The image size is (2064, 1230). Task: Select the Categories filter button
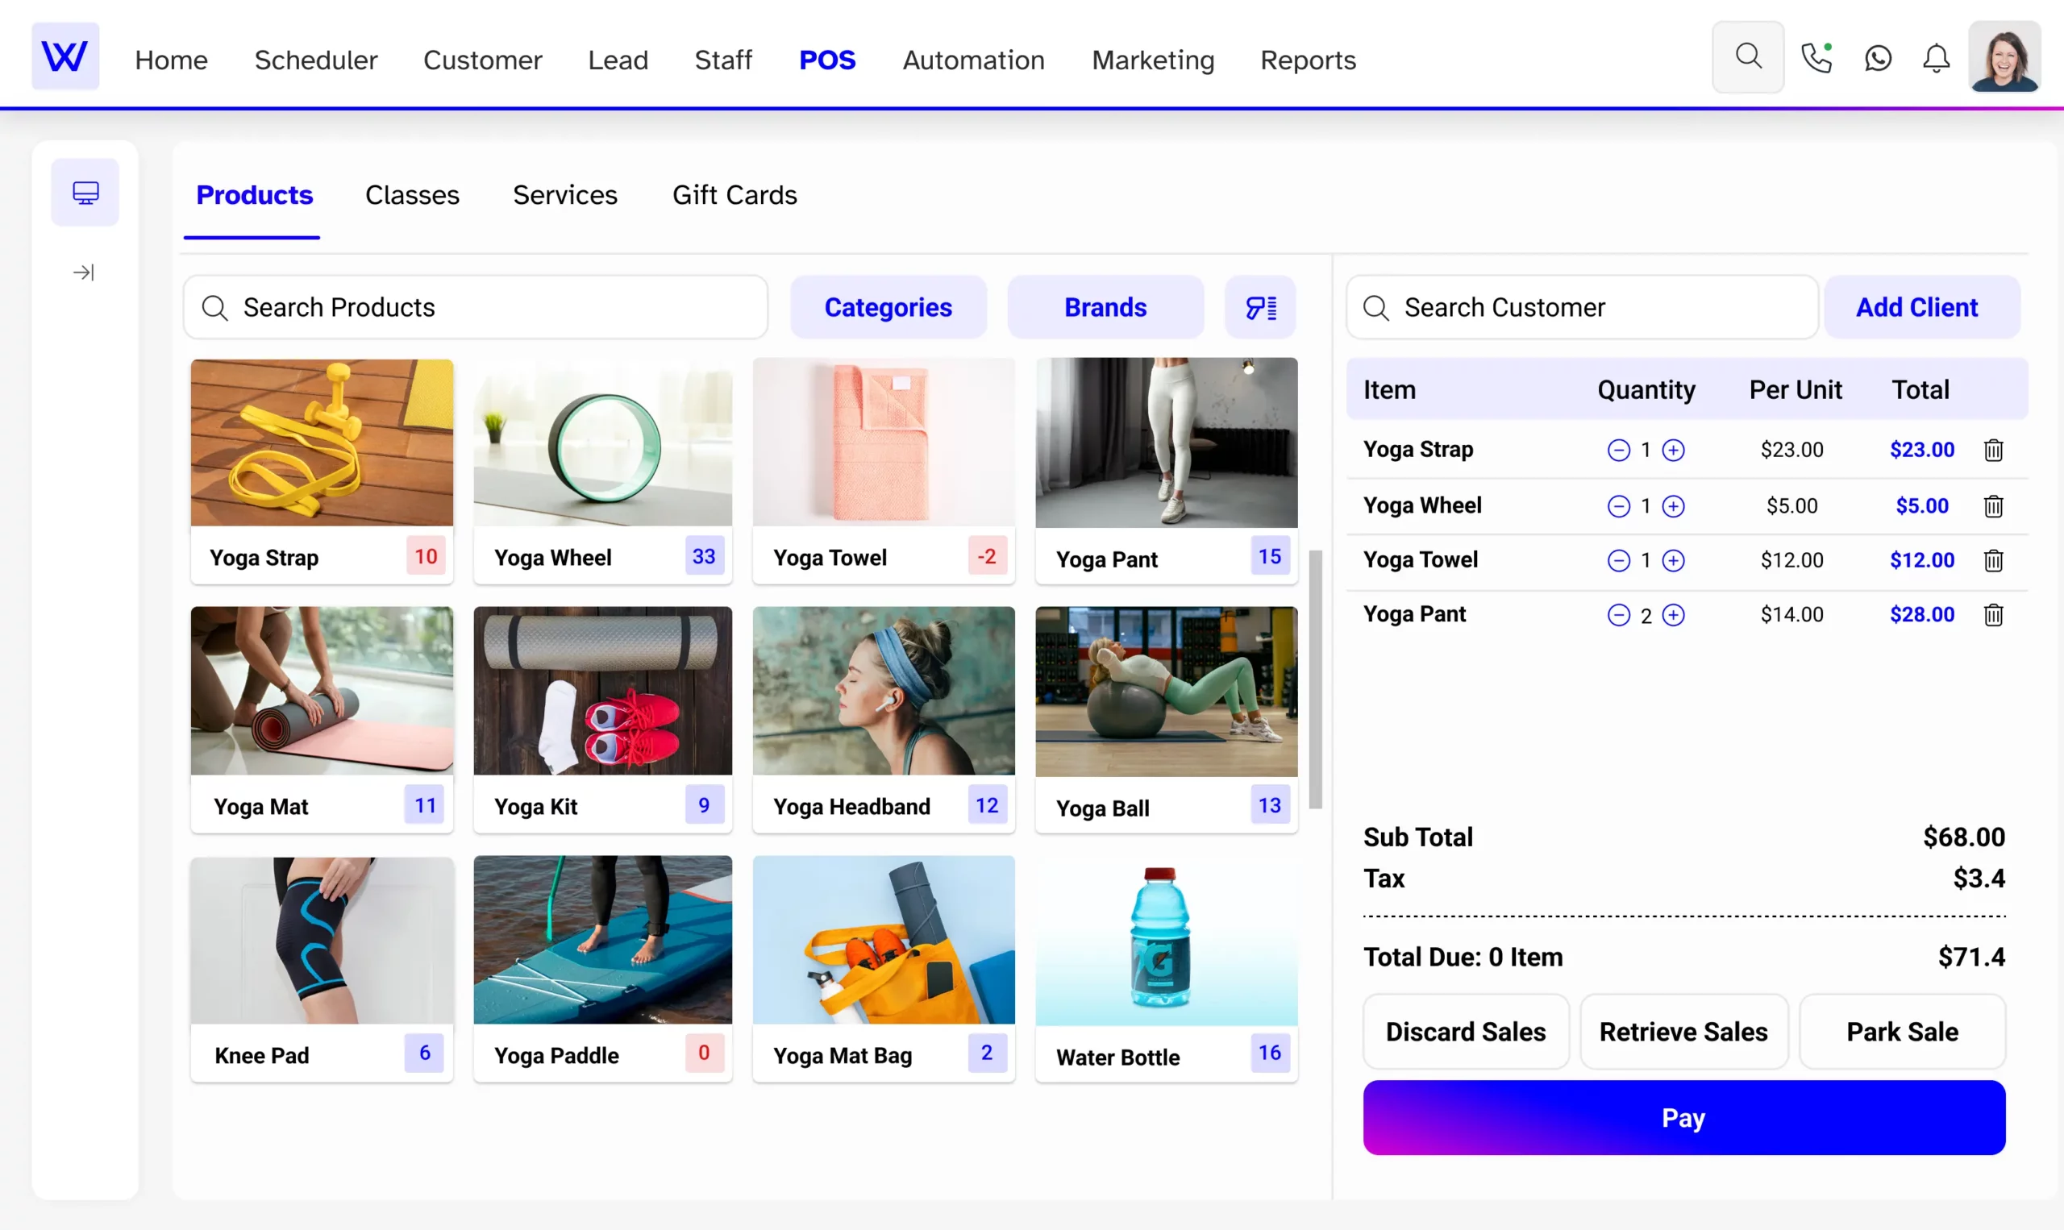click(887, 308)
